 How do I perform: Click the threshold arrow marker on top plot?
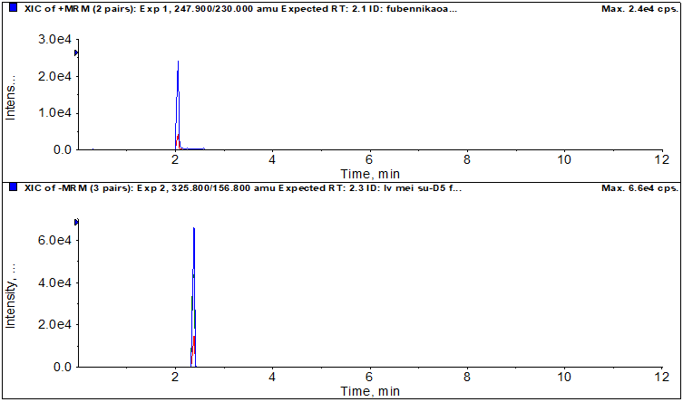coord(77,53)
